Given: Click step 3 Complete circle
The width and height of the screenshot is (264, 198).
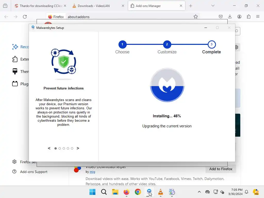Looking at the screenshot, I should [212, 44].
